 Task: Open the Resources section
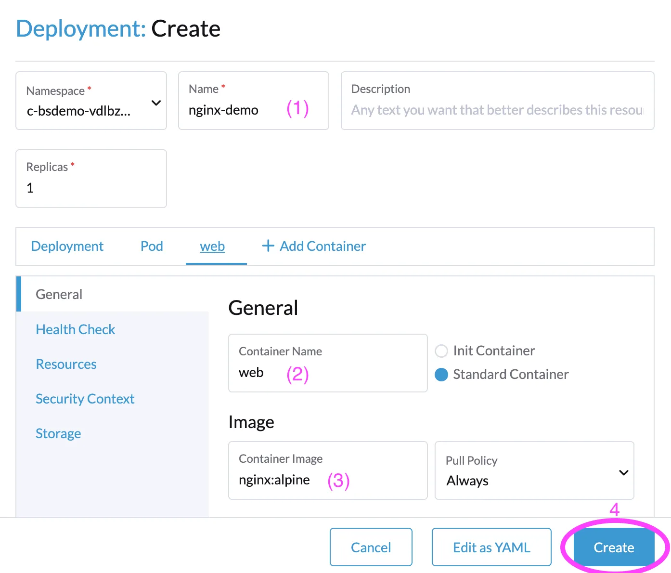click(x=66, y=364)
